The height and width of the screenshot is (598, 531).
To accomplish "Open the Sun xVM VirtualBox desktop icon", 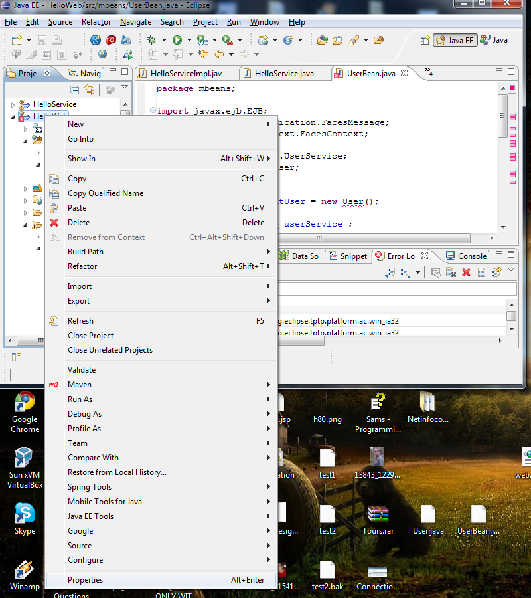I will [x=25, y=468].
